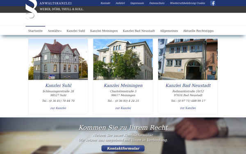This screenshot has width=246, height=154.
Task: Open the Kontakt link in the header
Action: pos(105,3)
